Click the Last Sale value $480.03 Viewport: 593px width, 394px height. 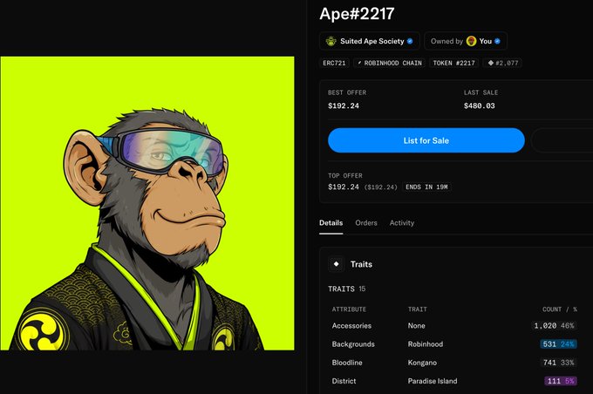pos(479,105)
